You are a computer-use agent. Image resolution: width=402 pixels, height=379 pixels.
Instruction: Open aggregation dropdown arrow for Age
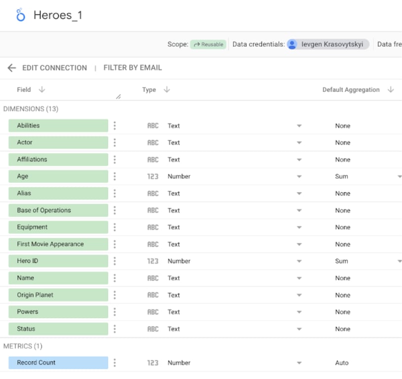(400, 176)
